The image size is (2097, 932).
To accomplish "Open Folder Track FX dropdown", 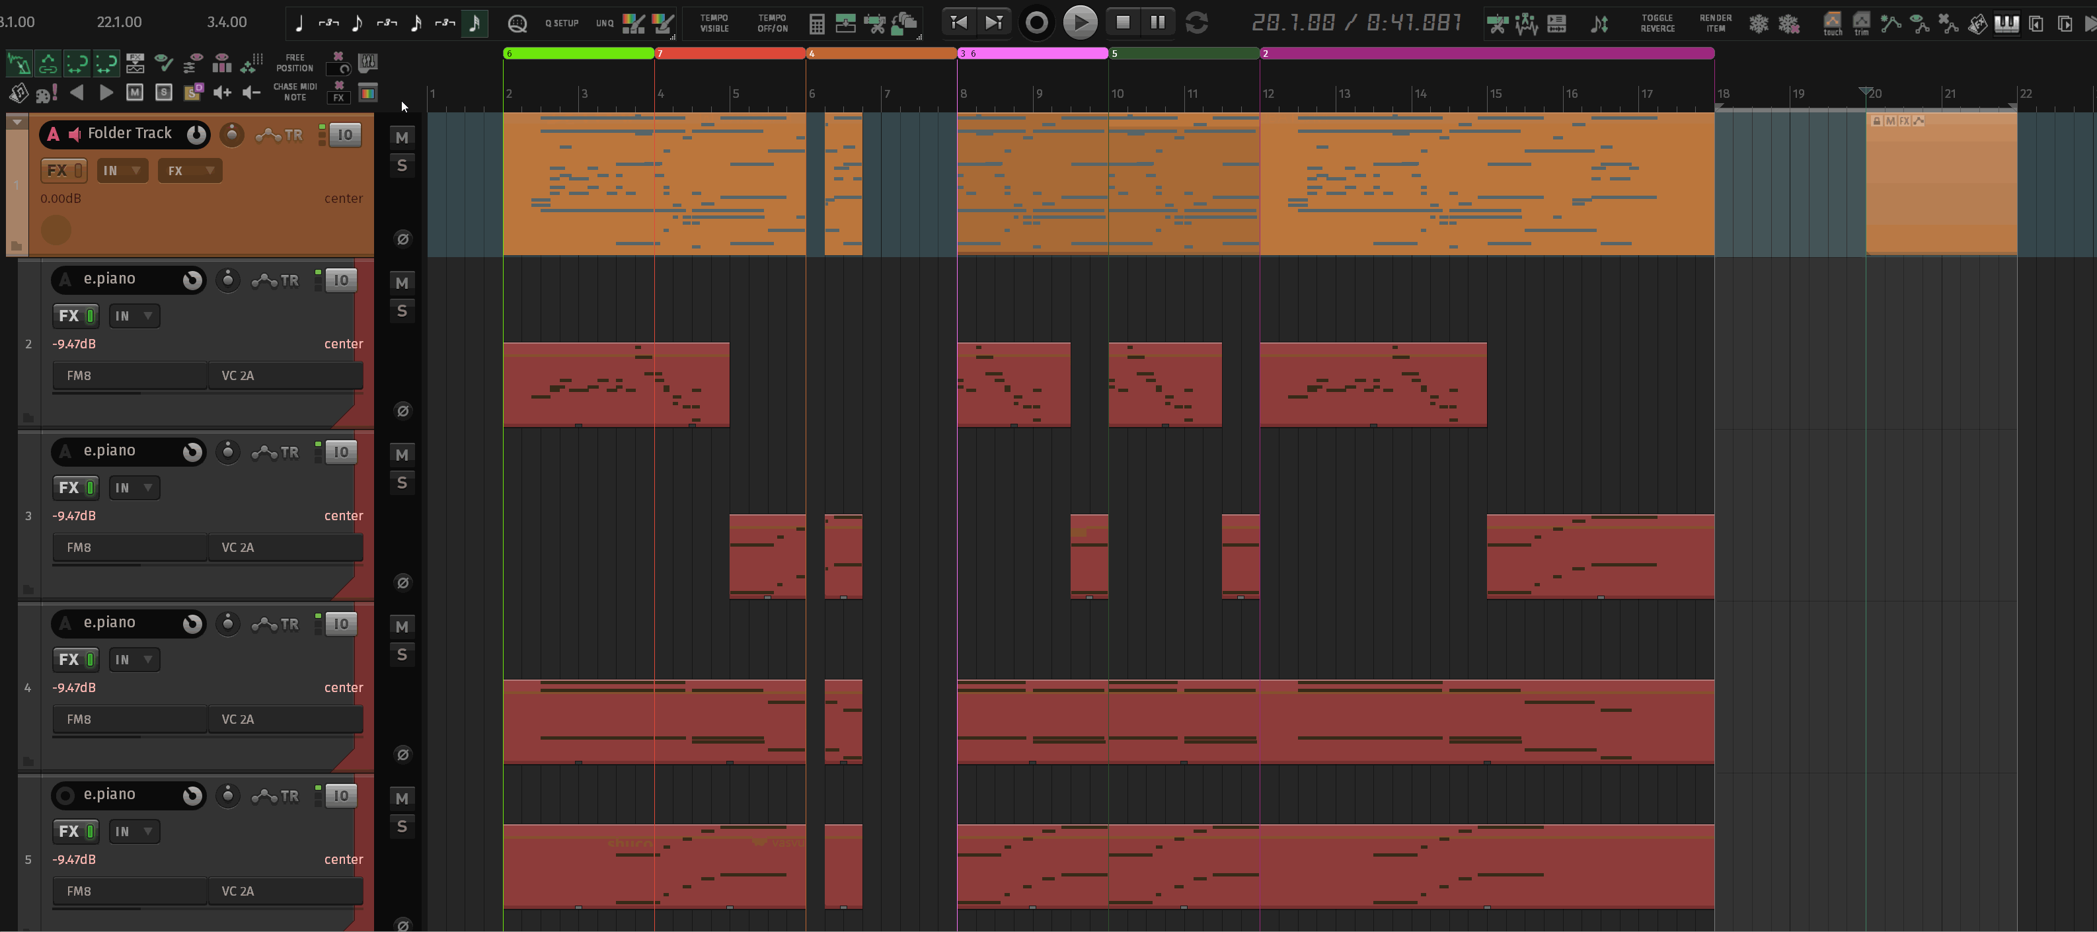I will pos(190,170).
